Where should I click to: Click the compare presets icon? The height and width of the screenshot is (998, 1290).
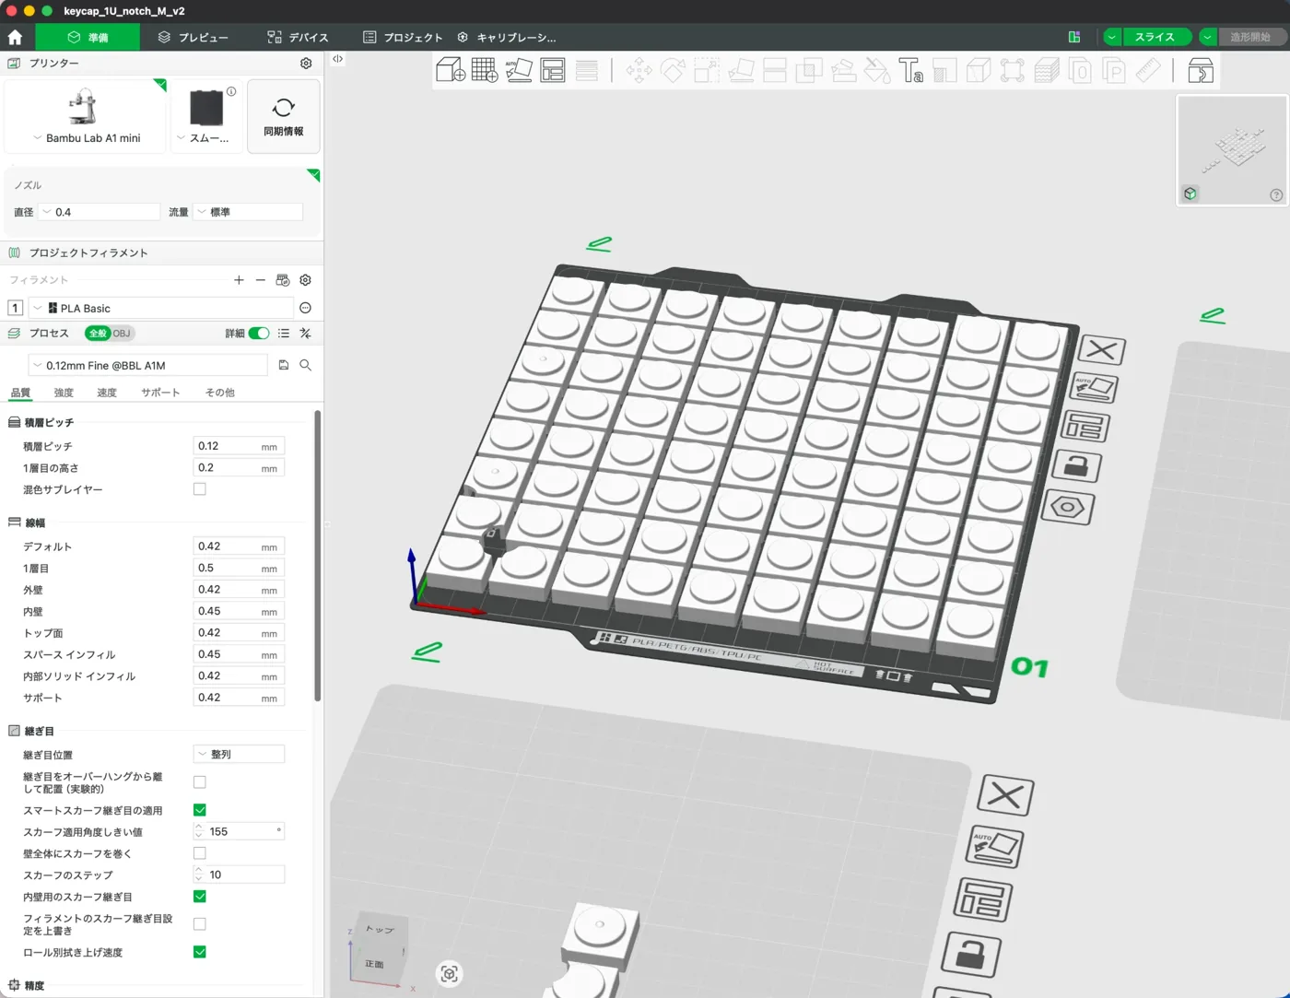coord(306,334)
